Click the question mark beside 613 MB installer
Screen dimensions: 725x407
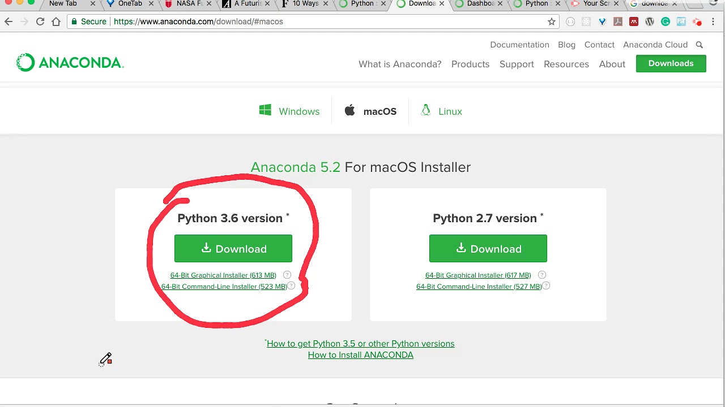(287, 275)
